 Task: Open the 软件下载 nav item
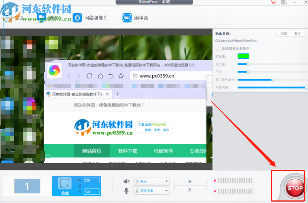pyautogui.click(x=128, y=151)
